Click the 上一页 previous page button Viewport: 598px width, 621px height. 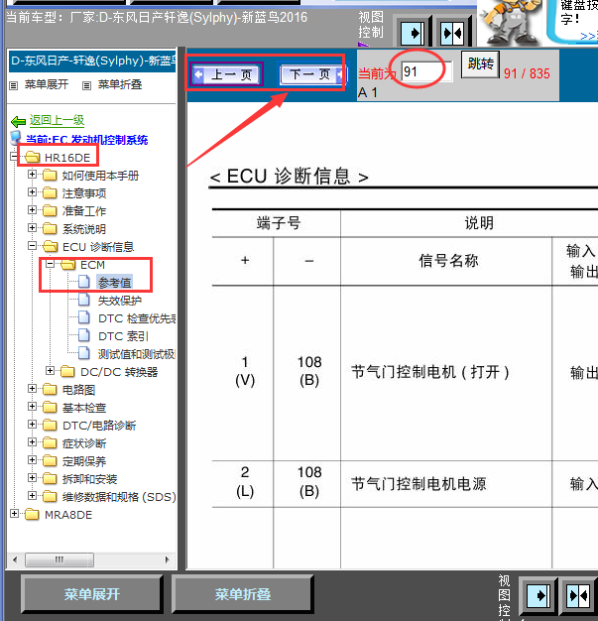click(226, 74)
